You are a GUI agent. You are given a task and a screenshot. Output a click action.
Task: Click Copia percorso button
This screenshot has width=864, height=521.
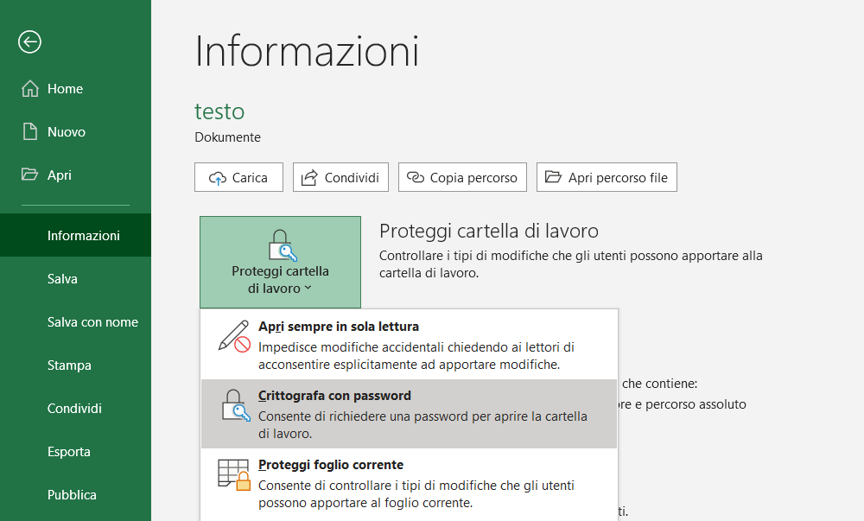[462, 177]
